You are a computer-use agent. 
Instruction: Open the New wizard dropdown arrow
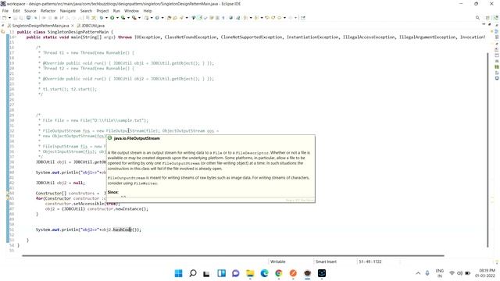click(9, 18)
